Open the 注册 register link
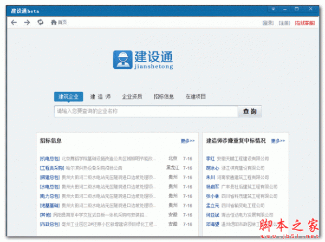 (284, 23)
